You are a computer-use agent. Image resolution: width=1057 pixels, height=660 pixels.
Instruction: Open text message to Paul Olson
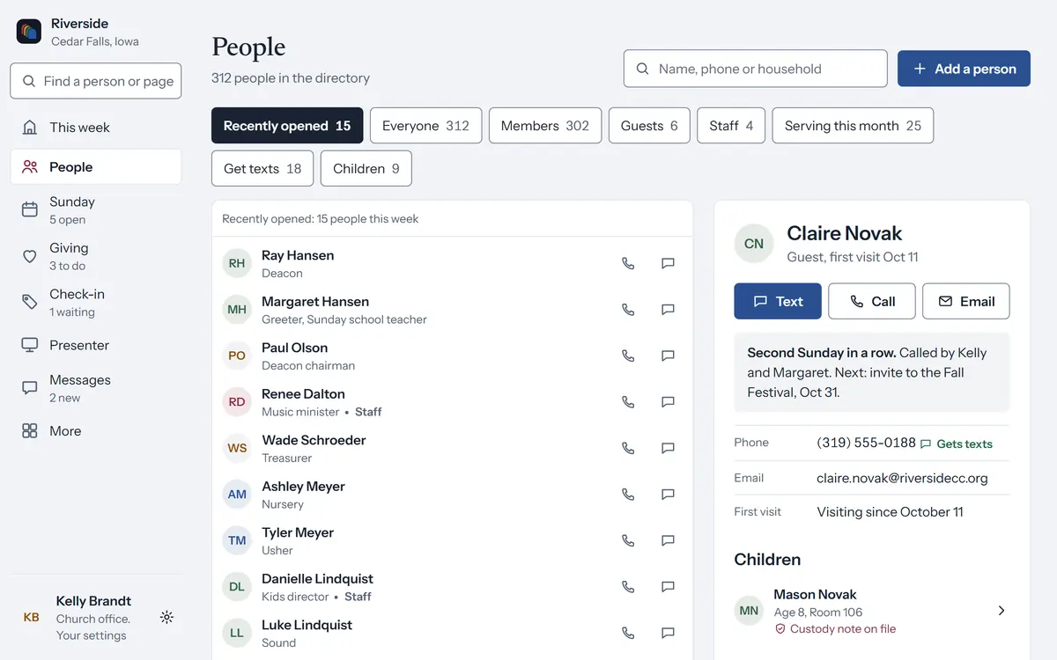point(668,356)
